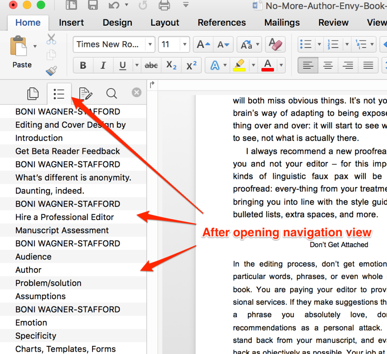The width and height of the screenshot is (387, 354).
Task: Select Introduction in the navigation pane
Action: click(x=39, y=138)
